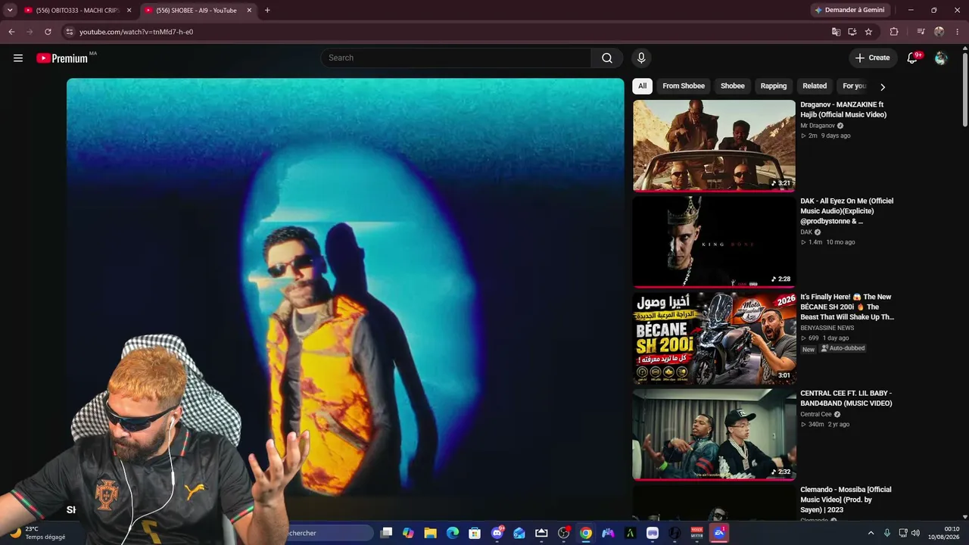Open title Draganov - MANZAKINE ft Hajib
Image resolution: width=969 pixels, height=545 pixels.
pyautogui.click(x=843, y=110)
